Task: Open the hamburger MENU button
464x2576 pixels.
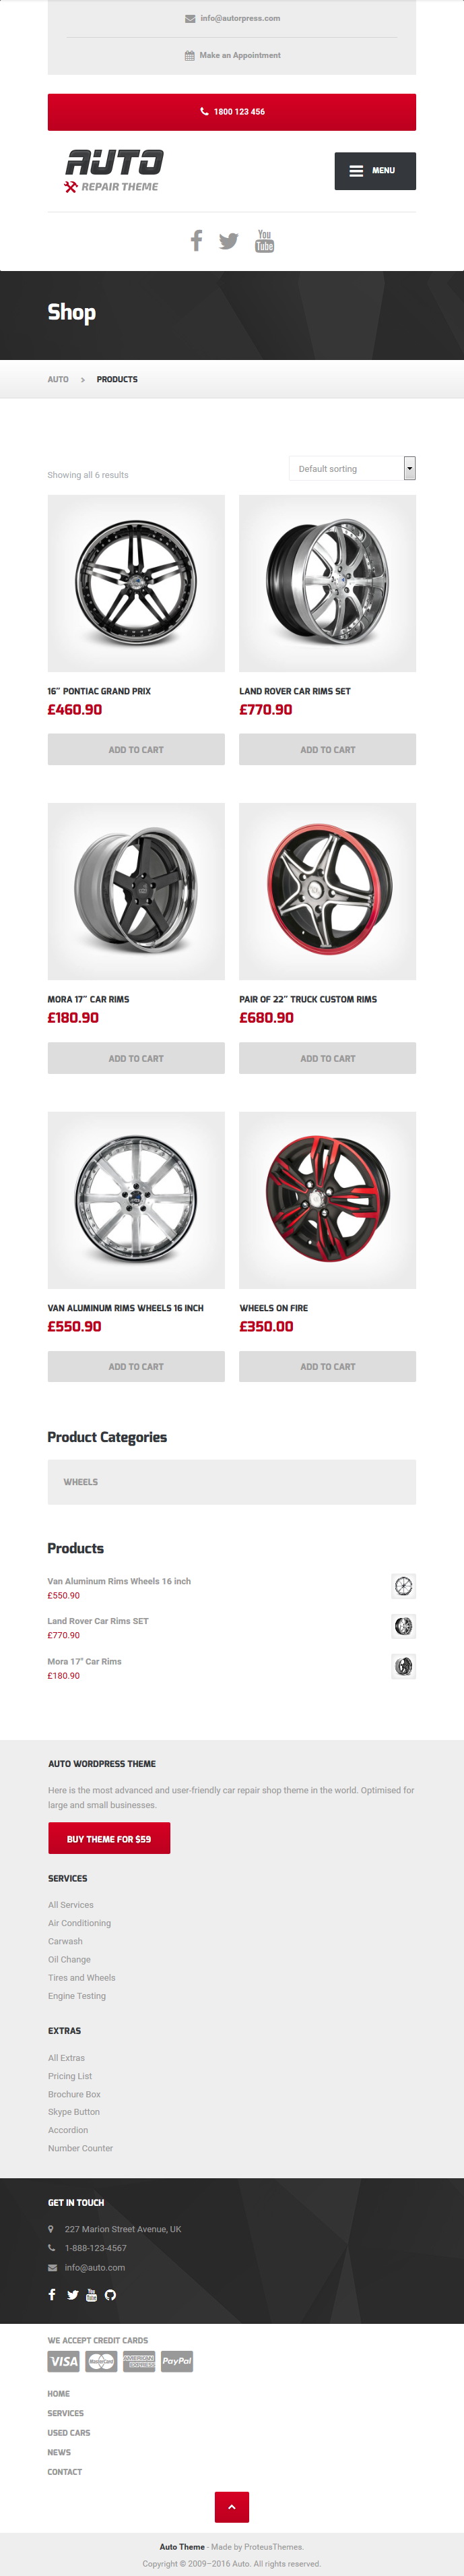Action: click(x=374, y=171)
